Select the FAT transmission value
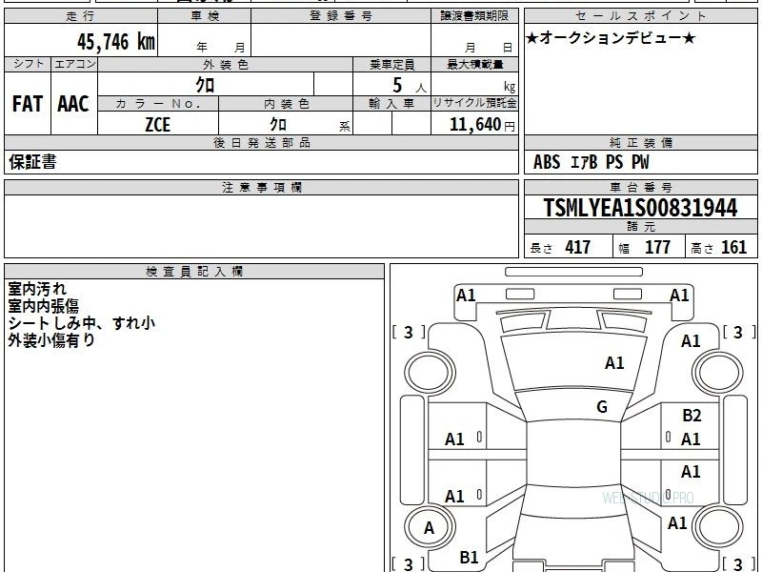This screenshot has width=762, height=572. click(x=28, y=104)
